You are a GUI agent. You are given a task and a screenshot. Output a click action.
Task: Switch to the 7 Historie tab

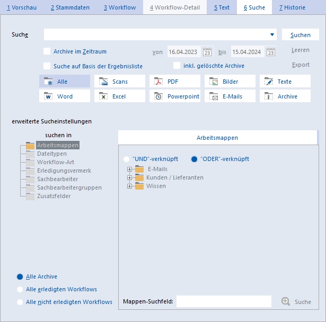click(292, 7)
